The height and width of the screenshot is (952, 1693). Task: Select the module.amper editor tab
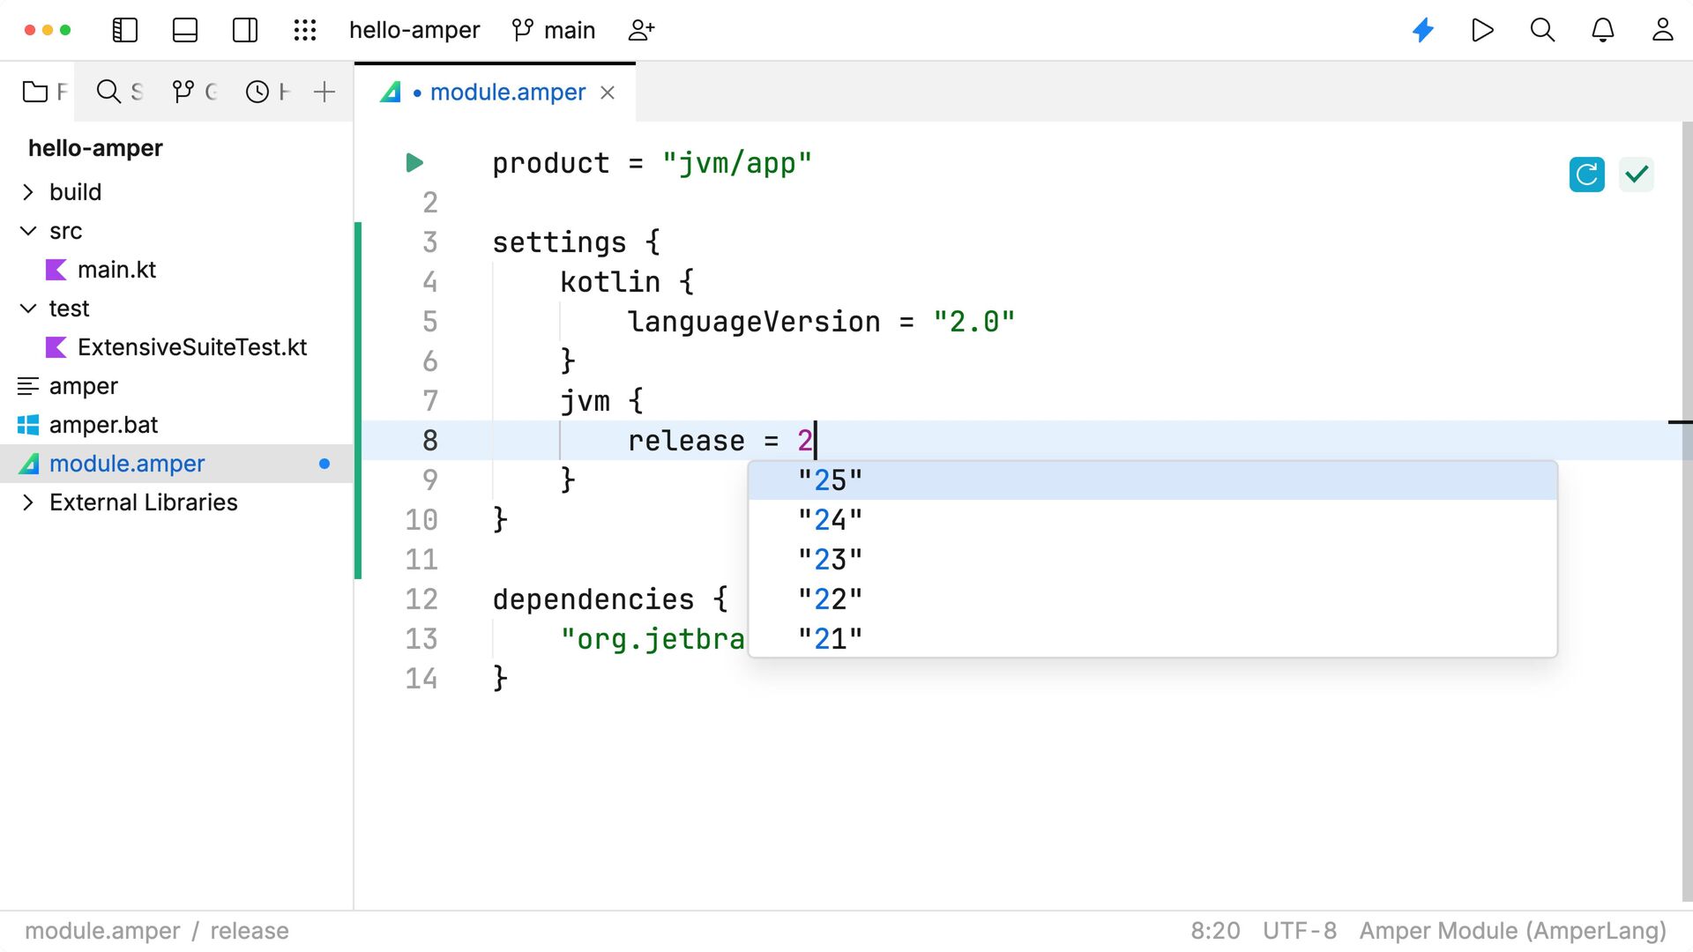tap(495, 92)
